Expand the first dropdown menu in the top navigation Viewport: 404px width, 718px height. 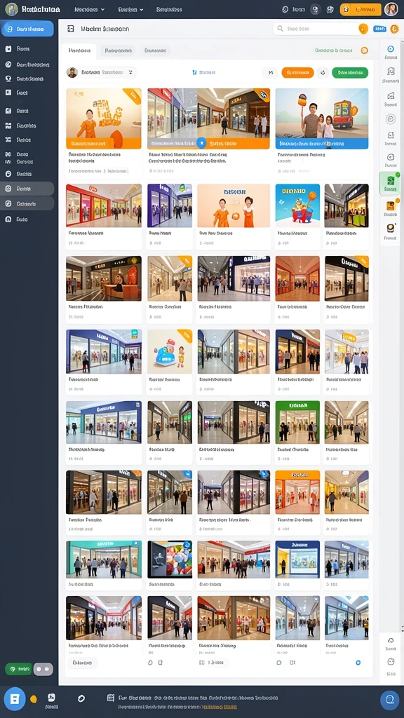89,9
